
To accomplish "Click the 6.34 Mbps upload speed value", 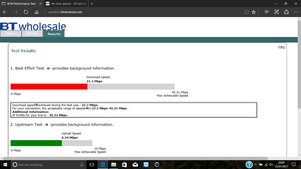I will 70,138.
